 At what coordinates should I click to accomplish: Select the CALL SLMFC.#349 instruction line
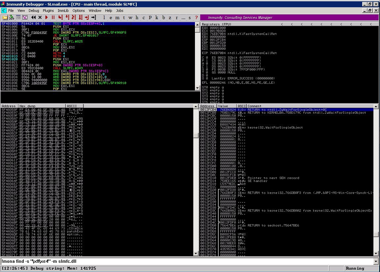(98, 68)
